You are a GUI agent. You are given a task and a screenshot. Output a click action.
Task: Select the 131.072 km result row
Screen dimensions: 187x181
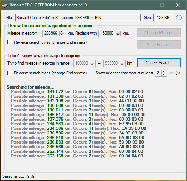[x=77, y=92]
